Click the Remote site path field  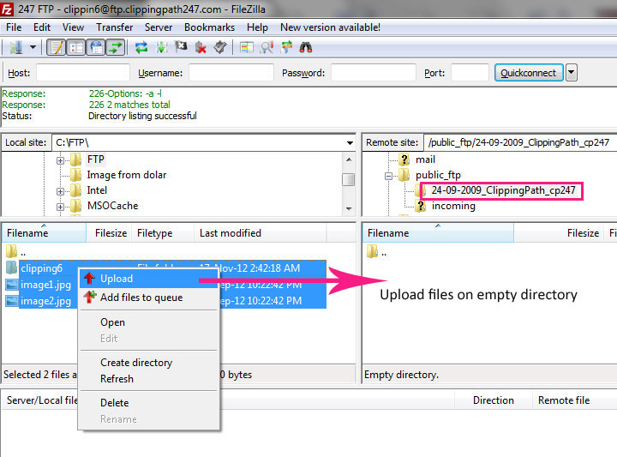[x=520, y=142]
